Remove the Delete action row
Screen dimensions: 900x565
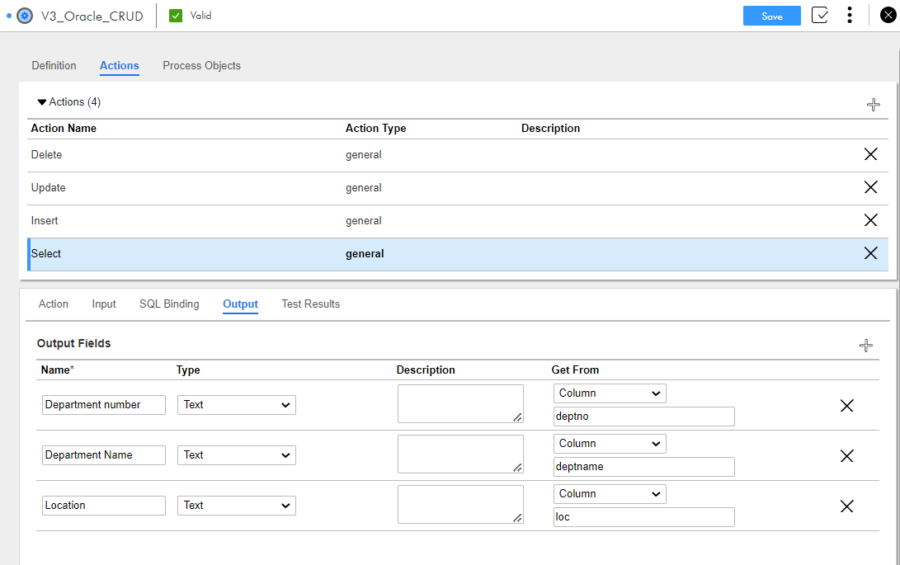[870, 154]
